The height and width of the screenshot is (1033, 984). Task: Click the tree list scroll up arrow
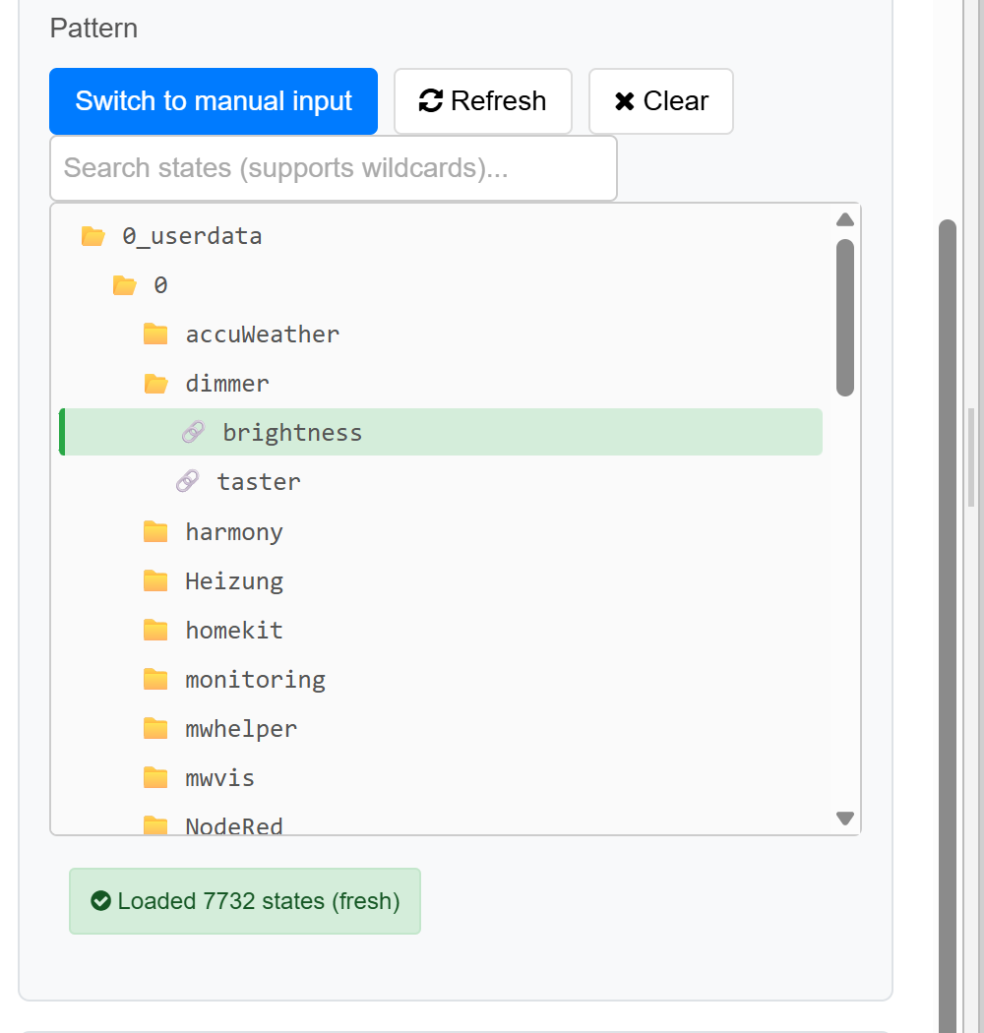tap(844, 219)
